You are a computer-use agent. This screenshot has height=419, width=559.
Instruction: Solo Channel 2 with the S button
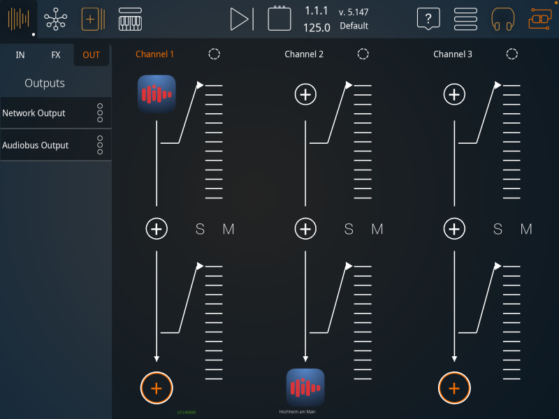349,229
